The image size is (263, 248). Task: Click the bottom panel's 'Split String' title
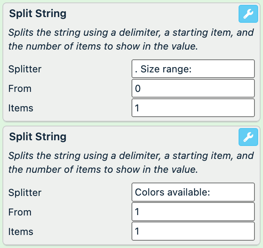[x=37, y=137]
